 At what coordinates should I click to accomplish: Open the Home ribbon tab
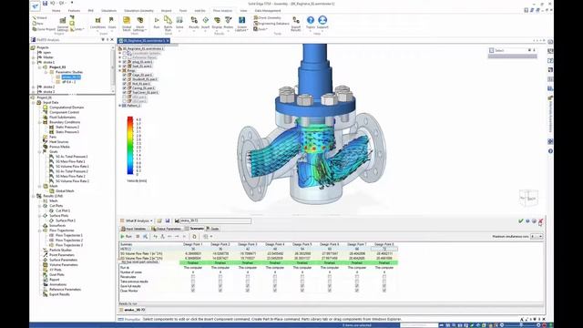tap(56, 11)
